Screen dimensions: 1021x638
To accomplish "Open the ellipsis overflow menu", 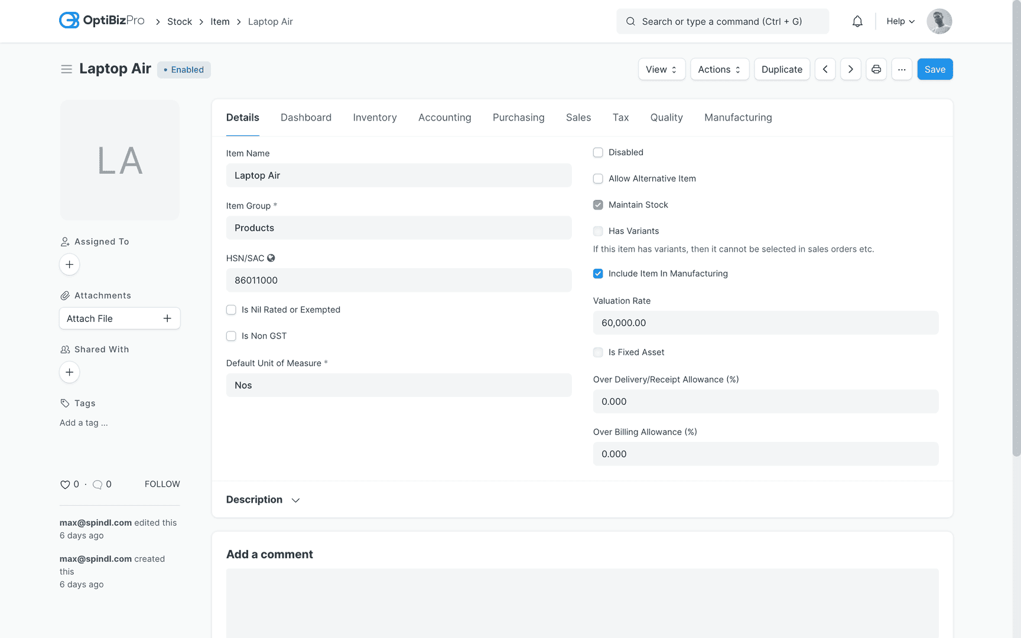I will [902, 69].
